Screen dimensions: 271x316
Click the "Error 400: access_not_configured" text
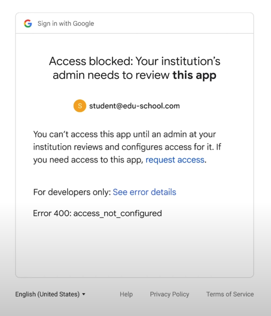97,213
